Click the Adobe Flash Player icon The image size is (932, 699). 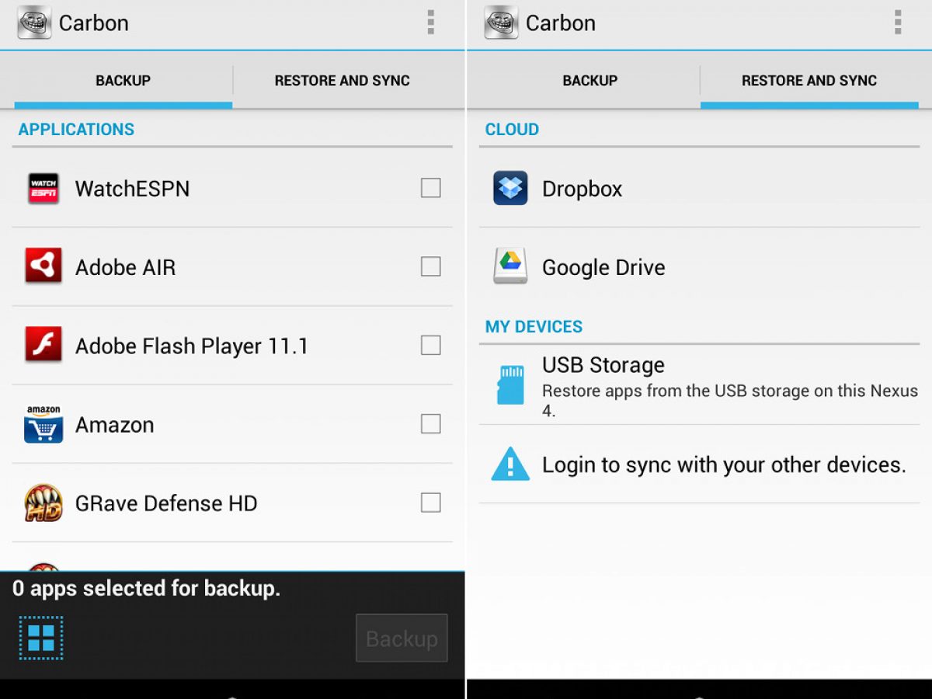(43, 346)
